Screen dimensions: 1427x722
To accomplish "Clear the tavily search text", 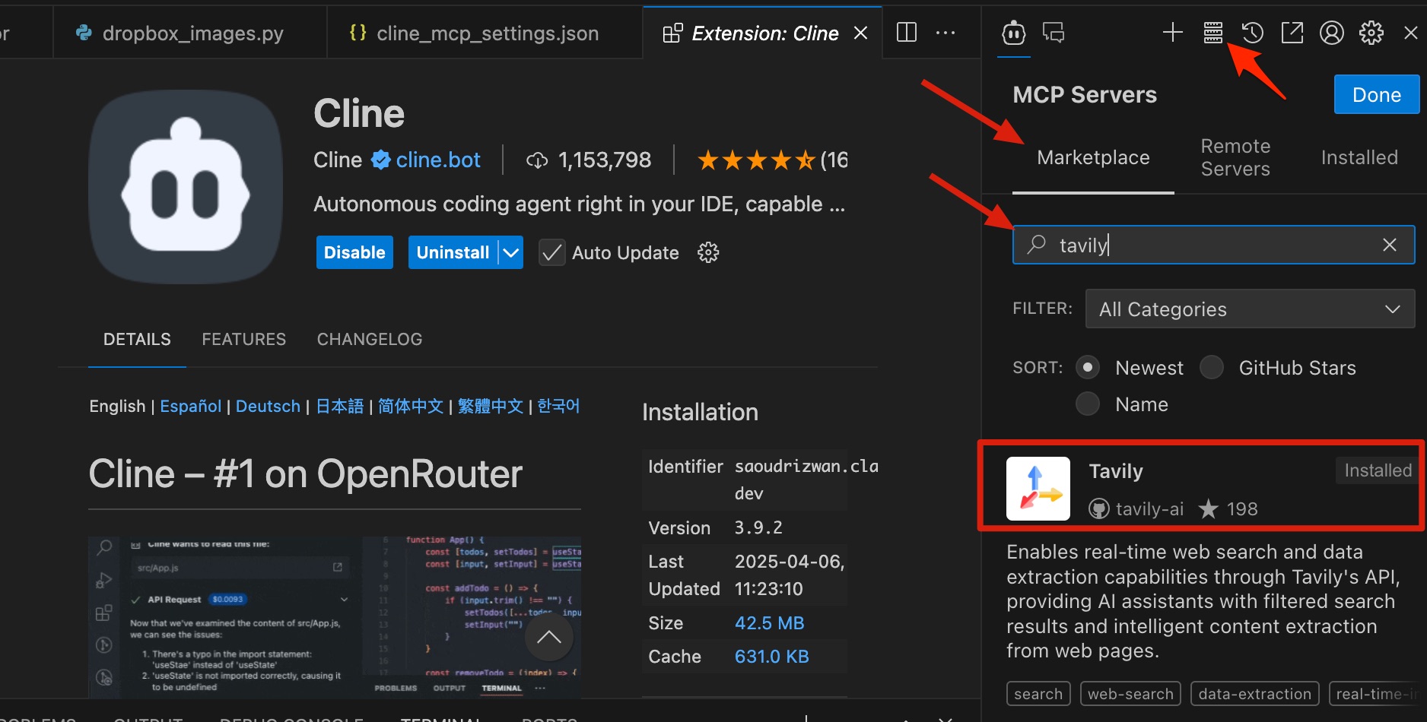I will (1390, 245).
